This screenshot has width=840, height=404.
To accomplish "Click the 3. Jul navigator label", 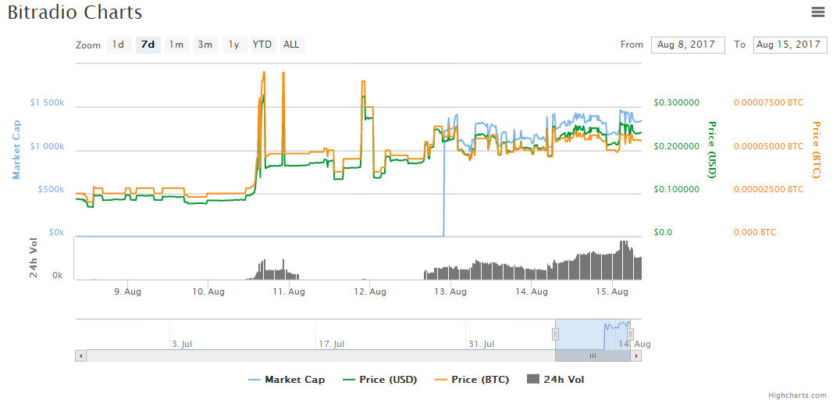I will (183, 344).
